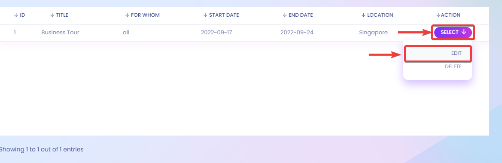The width and height of the screenshot is (502, 163).
Task: Click the ACTION column sort arrow
Action: click(438, 15)
